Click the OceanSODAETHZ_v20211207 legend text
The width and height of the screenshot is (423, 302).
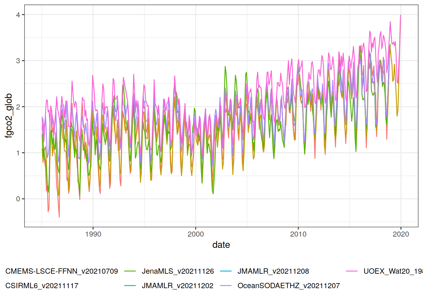[289, 286]
